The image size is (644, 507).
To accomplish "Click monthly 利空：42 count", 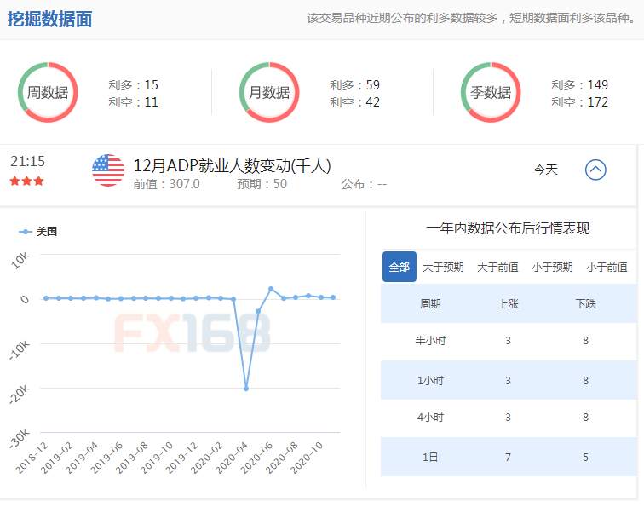I will coord(355,102).
